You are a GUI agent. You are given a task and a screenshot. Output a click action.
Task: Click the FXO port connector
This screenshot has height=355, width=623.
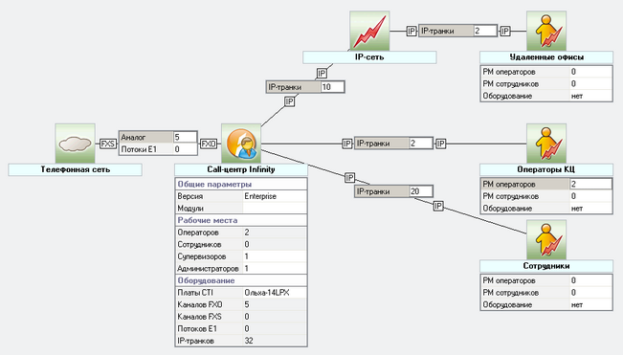point(209,144)
